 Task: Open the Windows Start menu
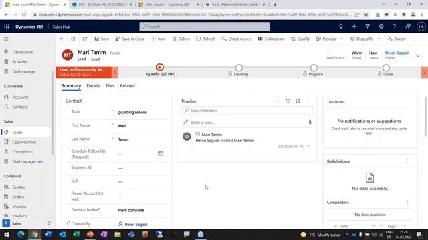(7, 234)
